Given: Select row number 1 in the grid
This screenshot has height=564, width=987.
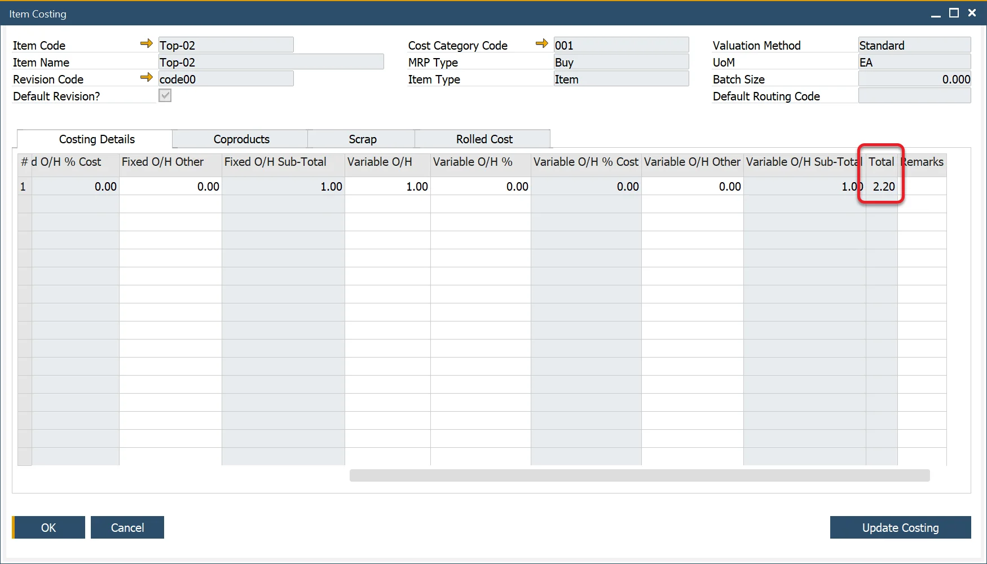Looking at the screenshot, I should click(23, 186).
